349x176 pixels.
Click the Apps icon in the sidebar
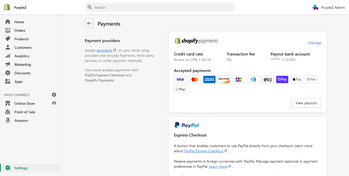pos(8,82)
